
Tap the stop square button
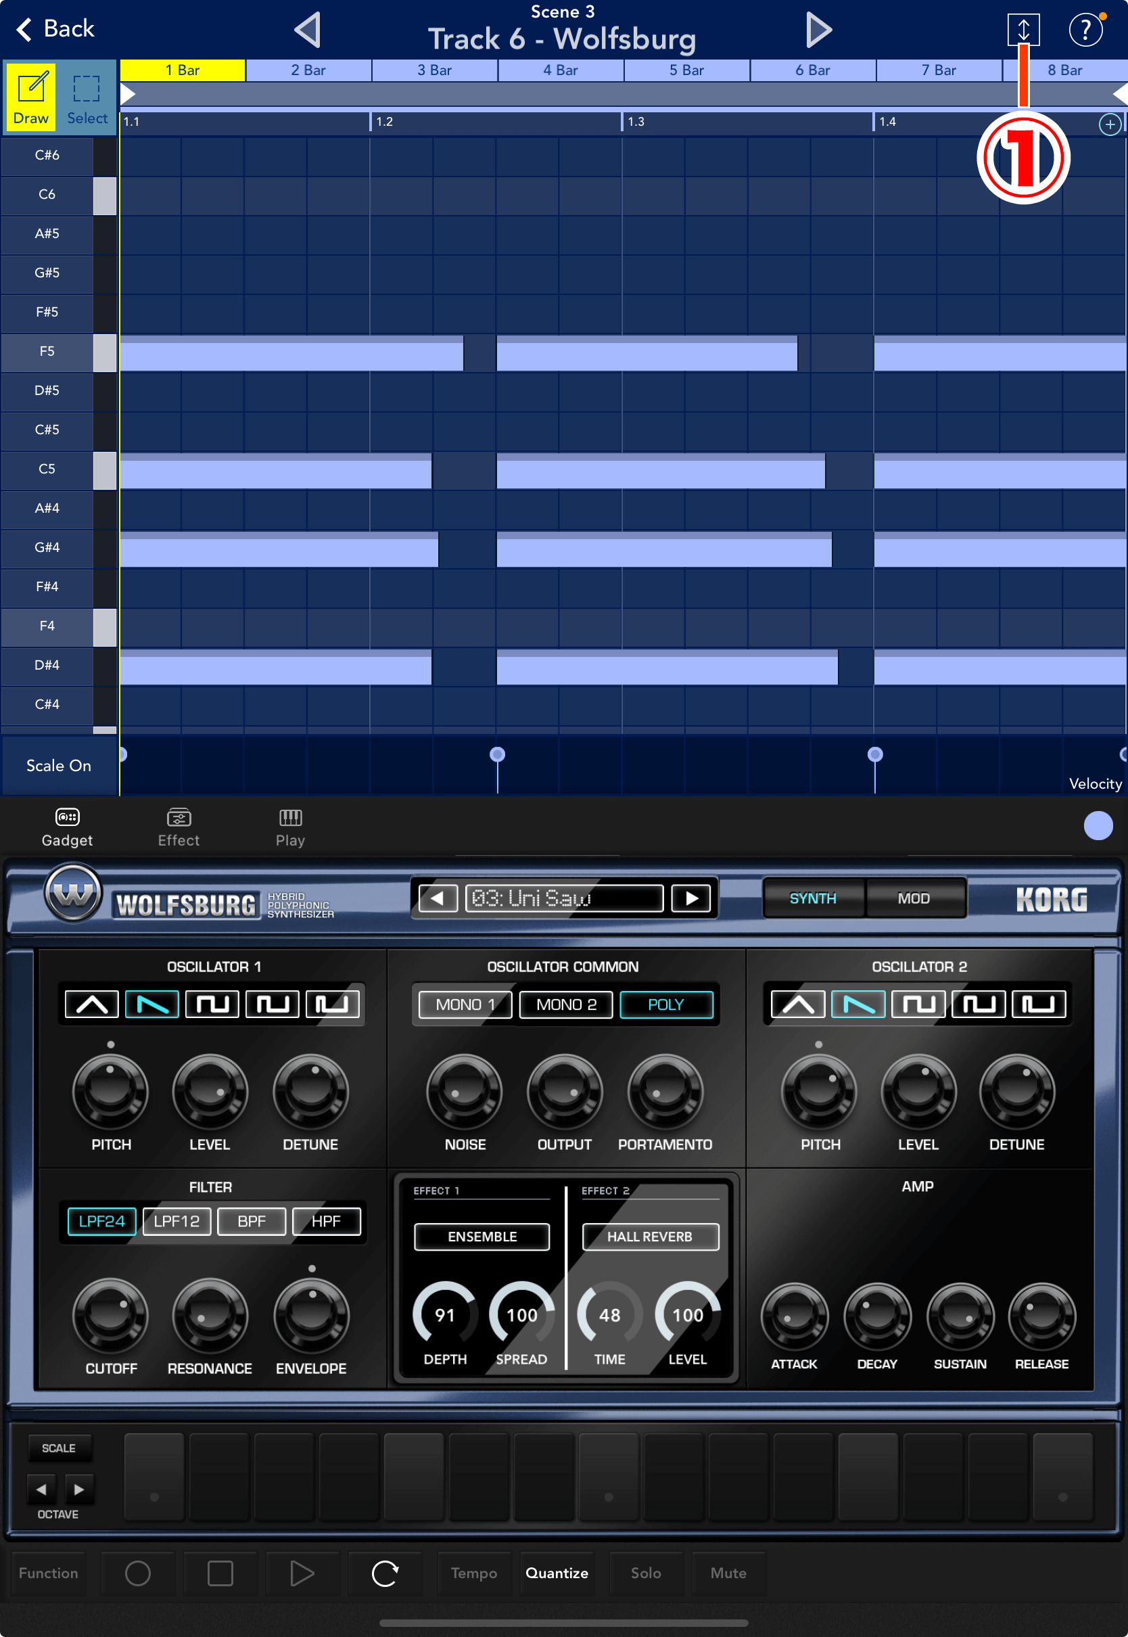click(220, 1573)
